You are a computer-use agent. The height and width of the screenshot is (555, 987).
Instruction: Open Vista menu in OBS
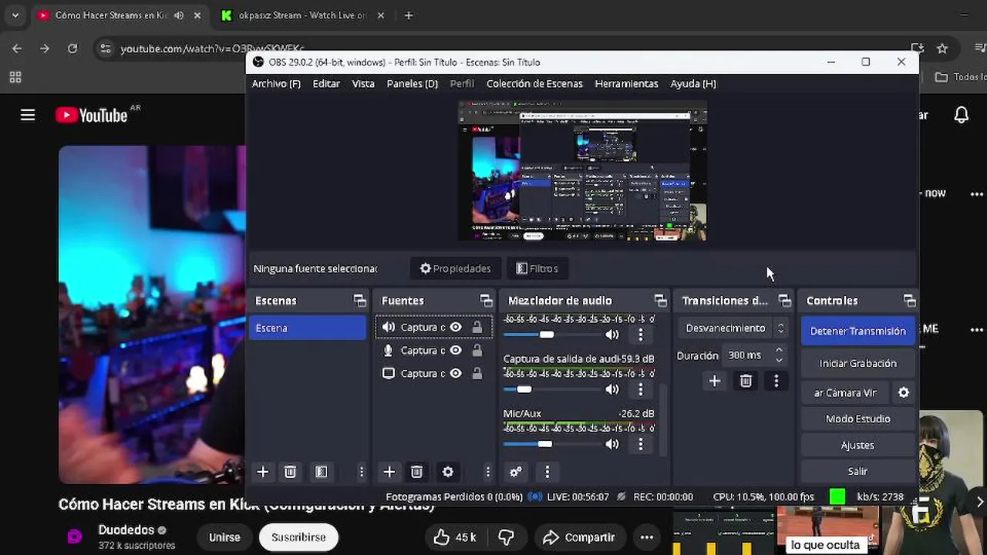[363, 83]
